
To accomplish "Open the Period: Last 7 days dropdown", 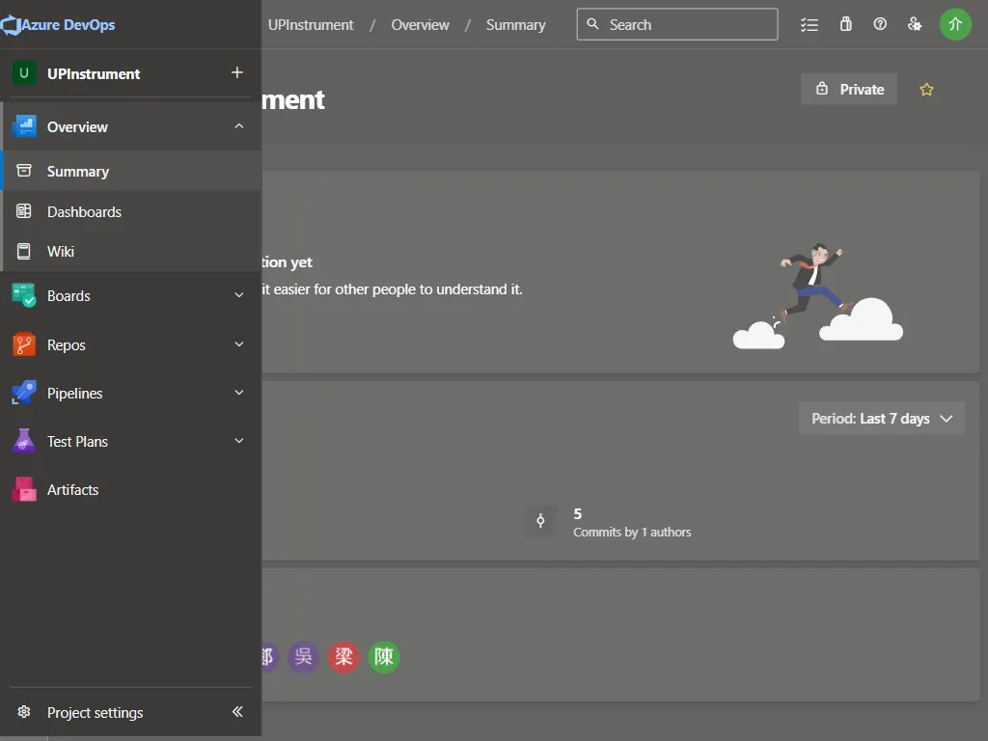I will coord(882,418).
